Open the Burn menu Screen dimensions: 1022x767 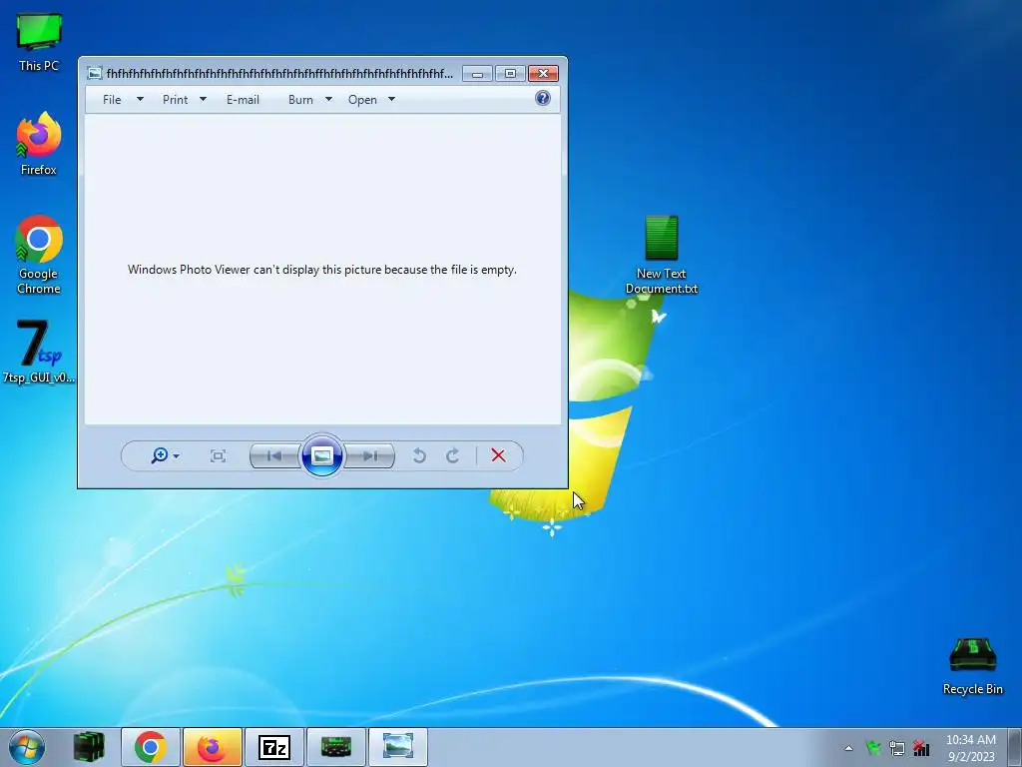point(300,100)
